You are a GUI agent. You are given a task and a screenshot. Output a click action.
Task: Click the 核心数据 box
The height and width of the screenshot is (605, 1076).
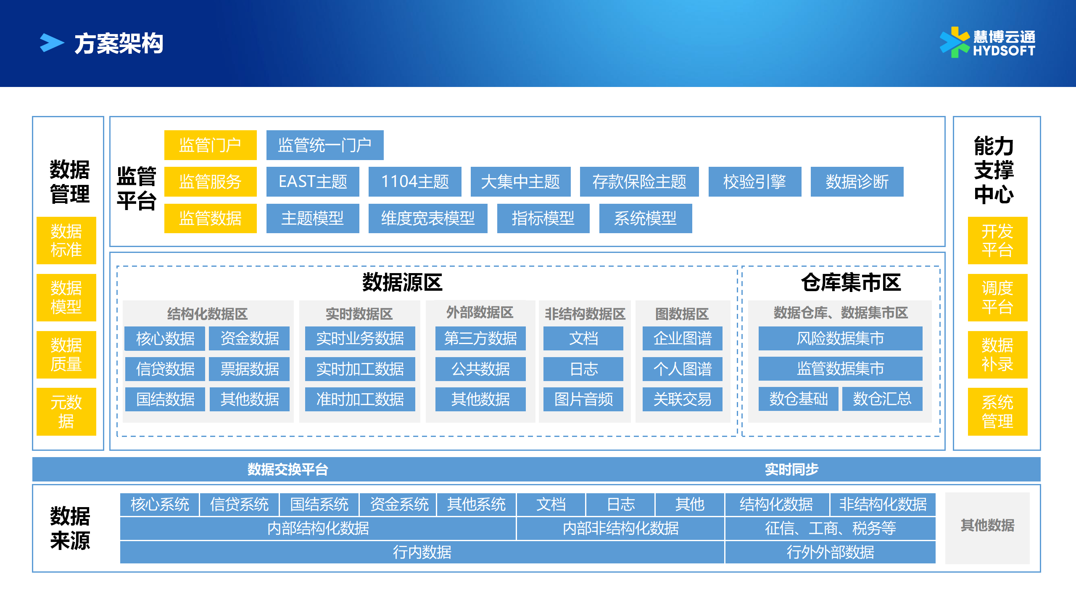point(165,338)
